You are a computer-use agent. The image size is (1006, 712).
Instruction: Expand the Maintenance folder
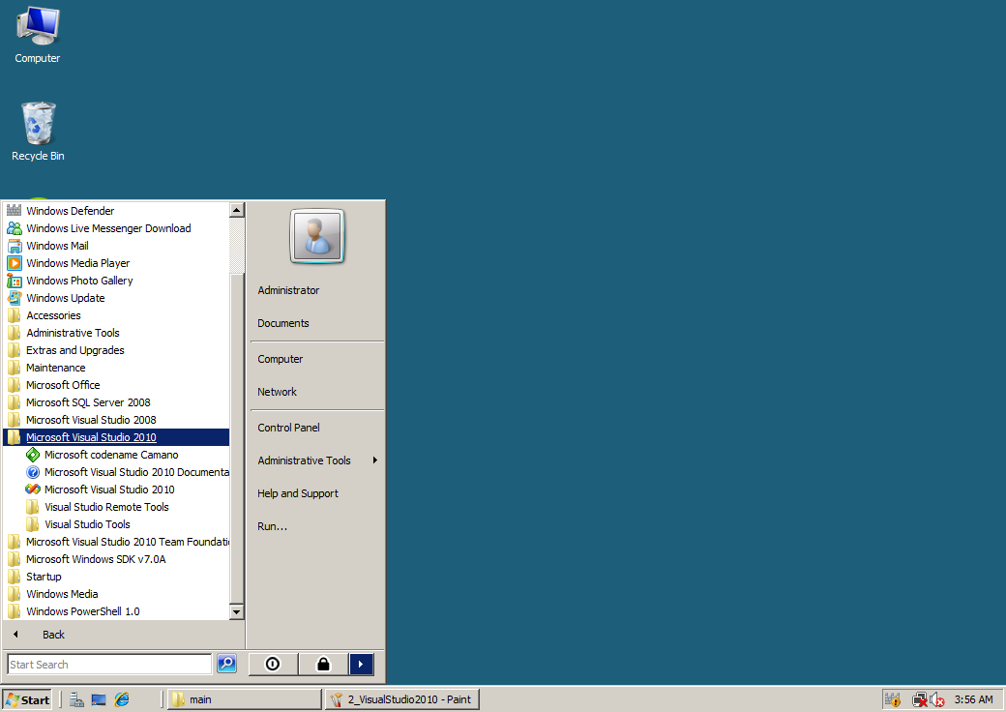click(x=116, y=368)
